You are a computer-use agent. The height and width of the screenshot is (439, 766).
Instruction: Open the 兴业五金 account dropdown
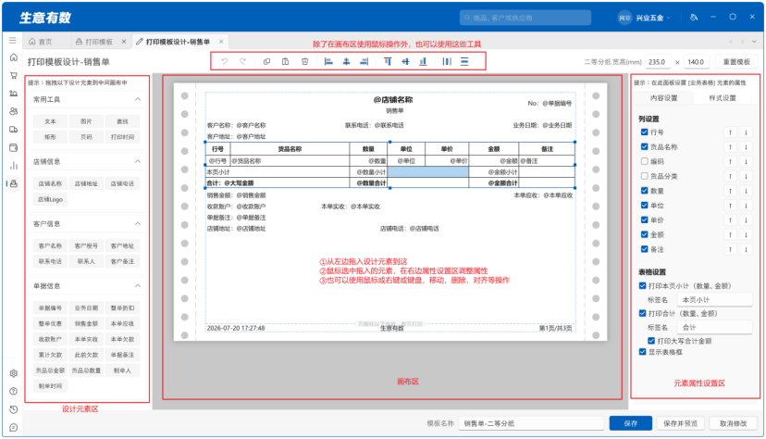coord(645,18)
